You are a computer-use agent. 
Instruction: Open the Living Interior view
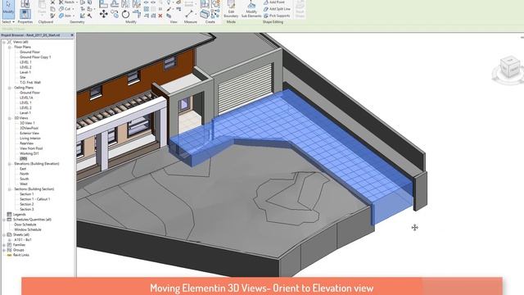(x=30, y=138)
